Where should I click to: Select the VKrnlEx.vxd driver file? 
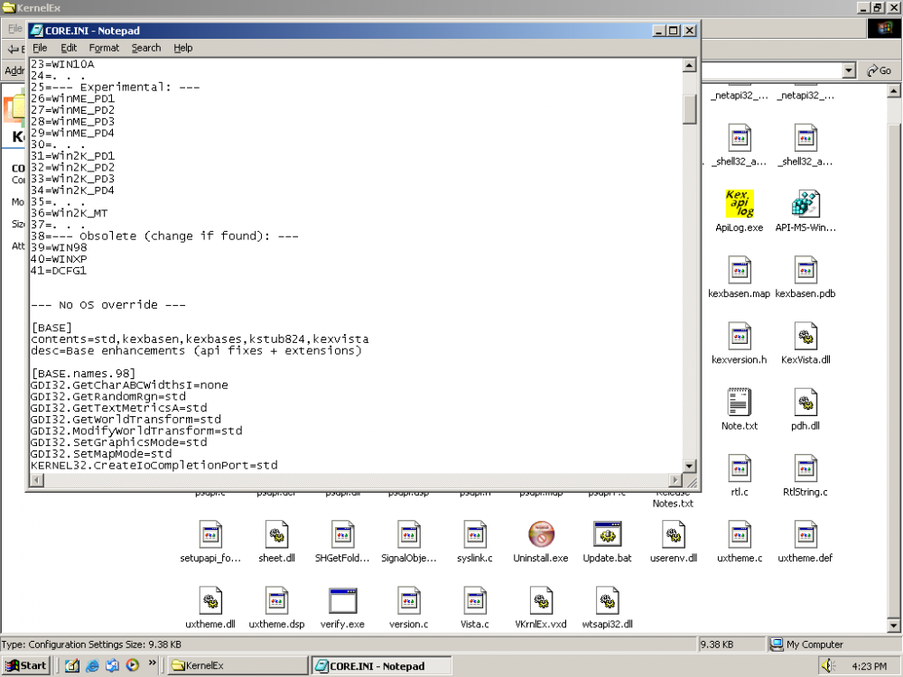point(540,600)
